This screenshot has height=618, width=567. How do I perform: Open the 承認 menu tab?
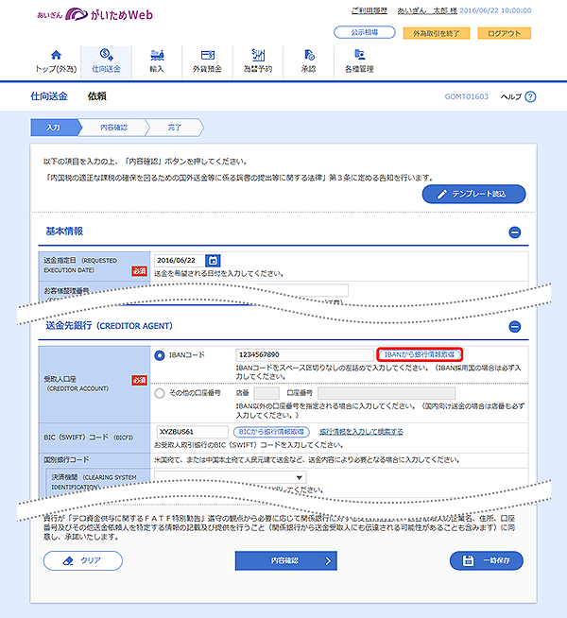pyautogui.click(x=309, y=61)
